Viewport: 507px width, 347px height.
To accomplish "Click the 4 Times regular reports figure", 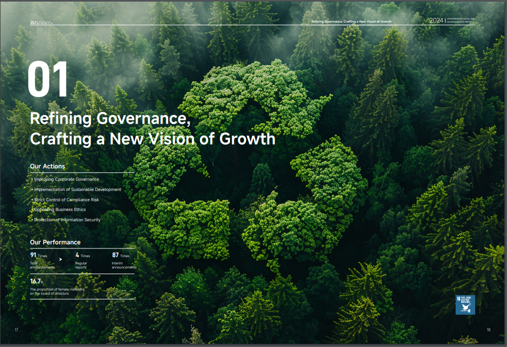I will (x=82, y=255).
